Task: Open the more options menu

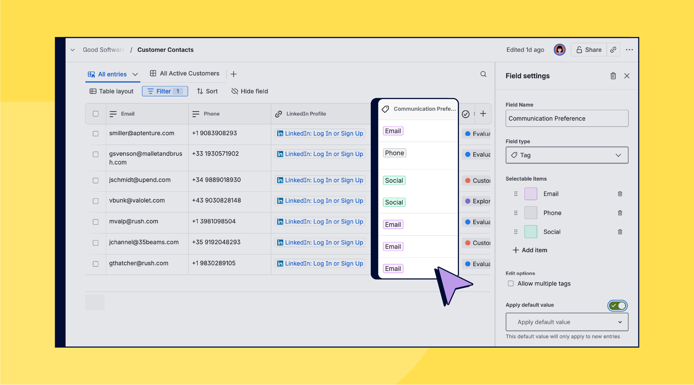Action: tap(630, 50)
